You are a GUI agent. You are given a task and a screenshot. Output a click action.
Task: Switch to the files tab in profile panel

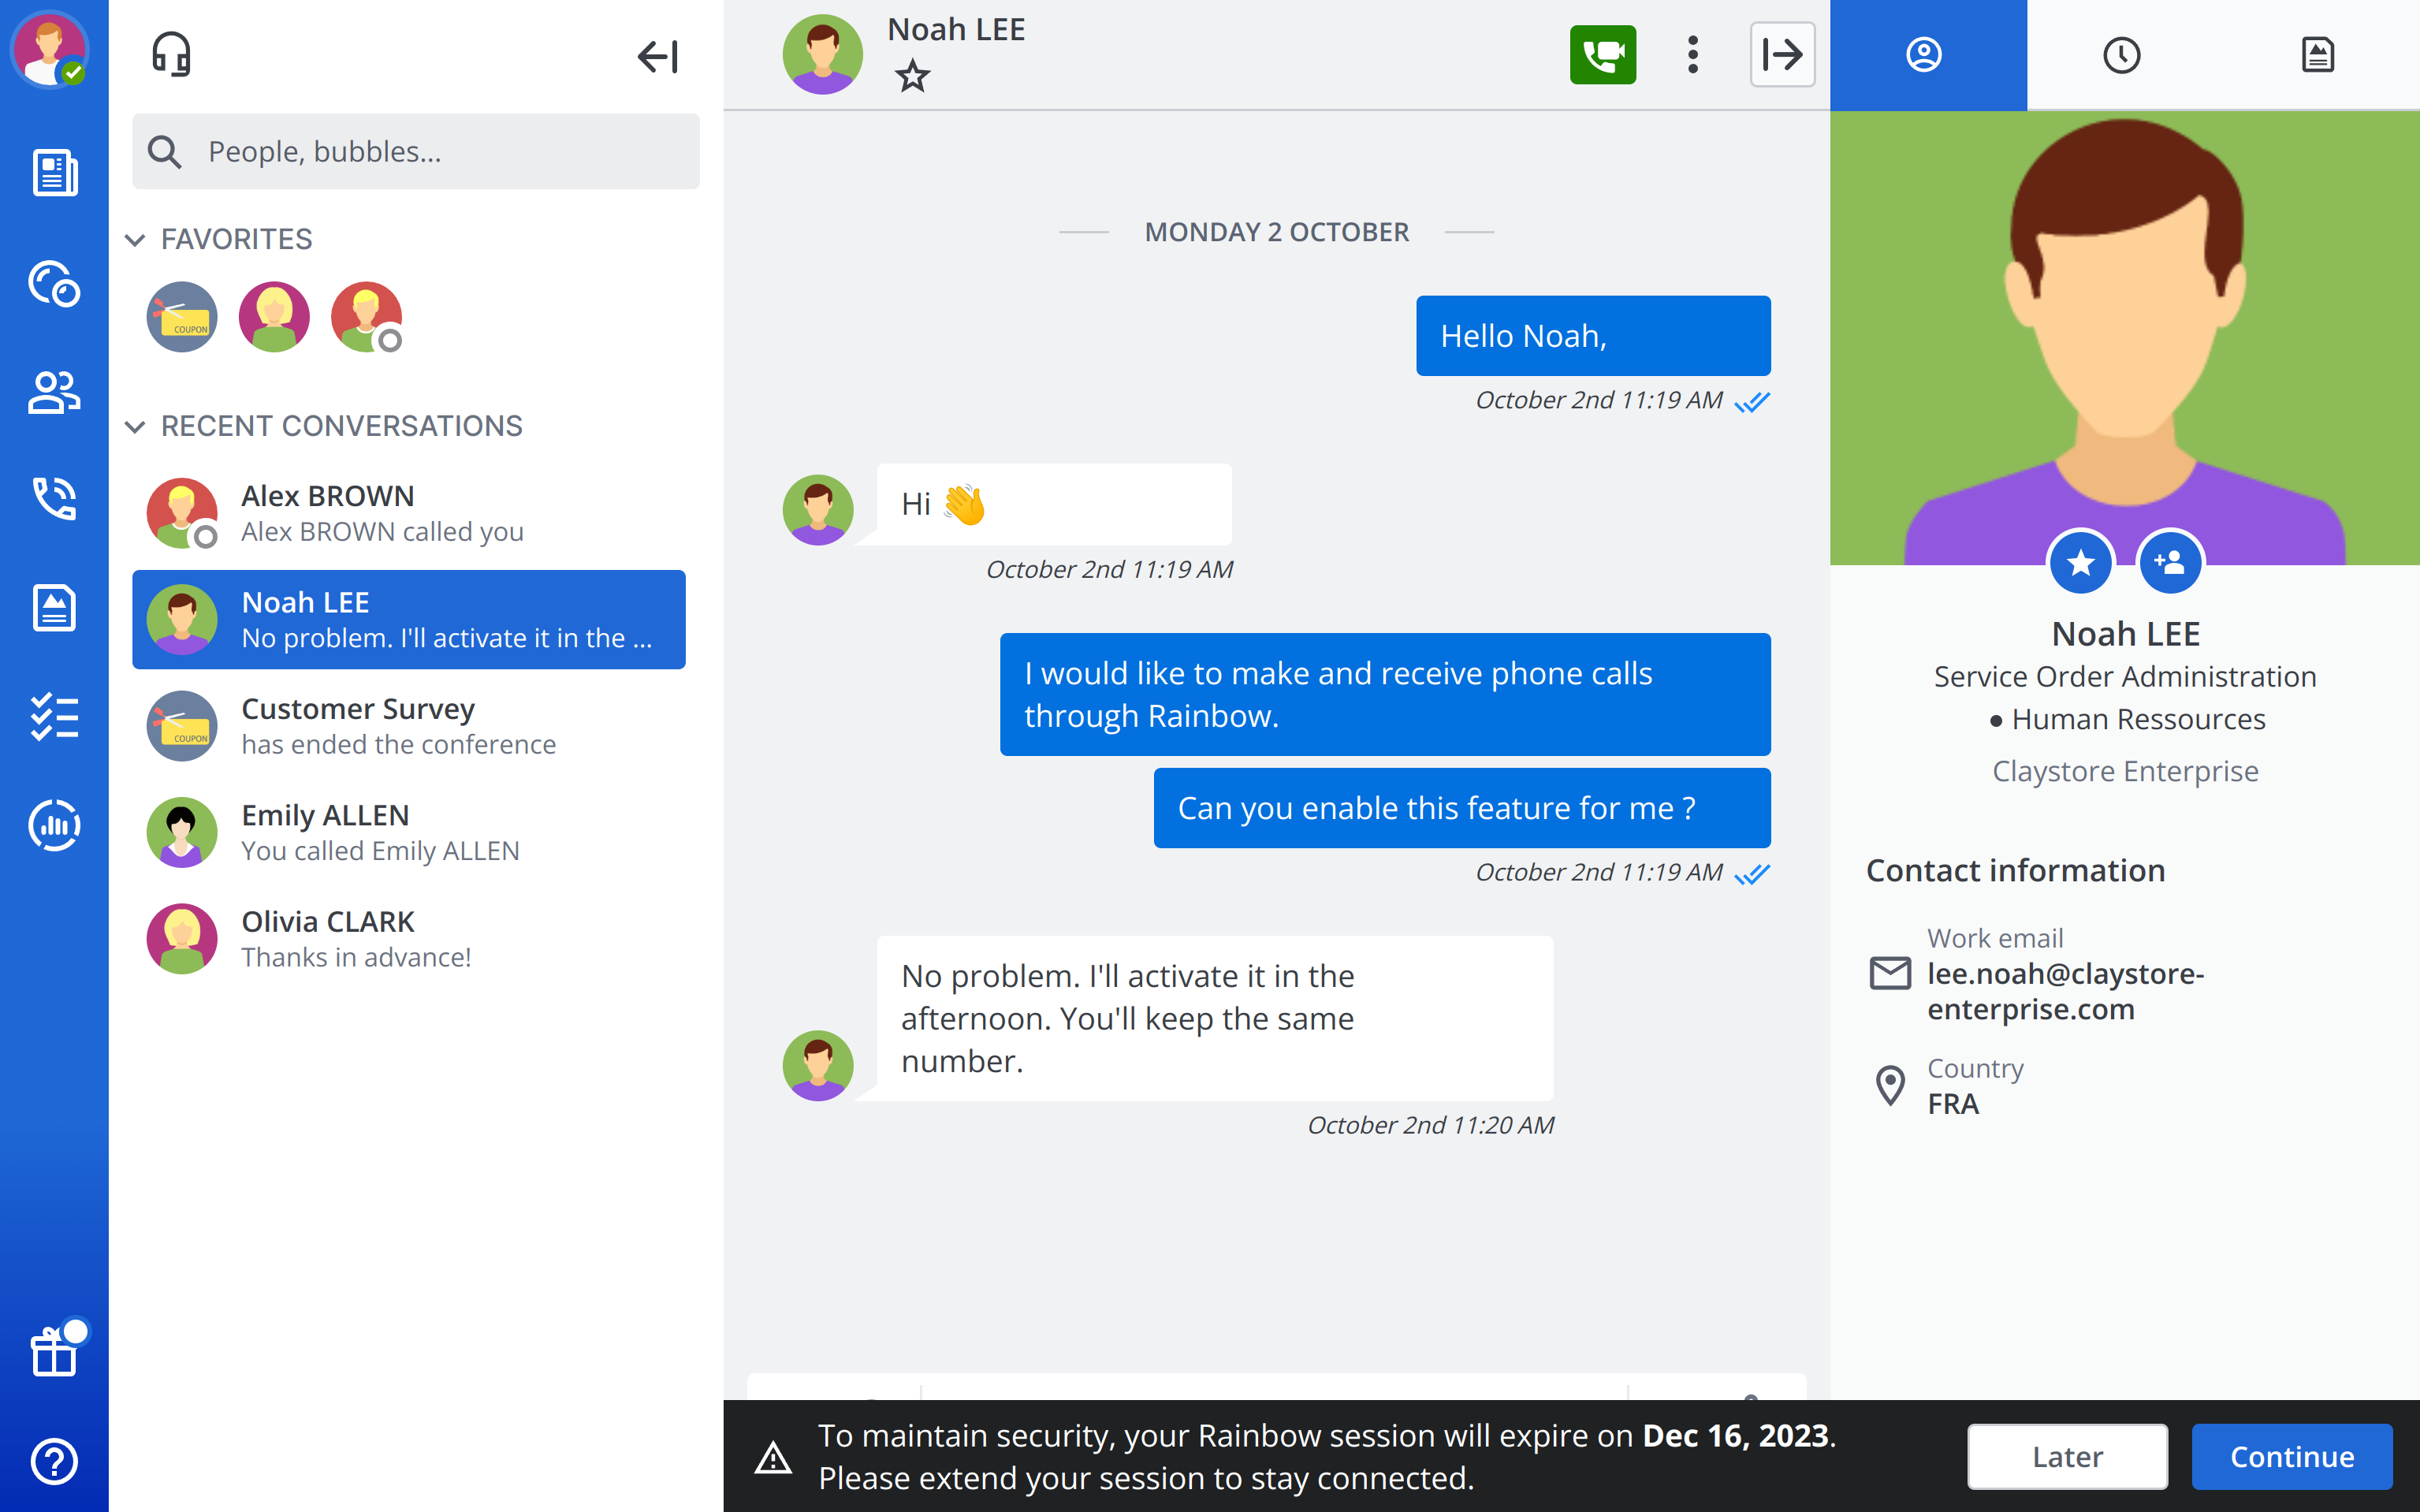click(x=2317, y=55)
